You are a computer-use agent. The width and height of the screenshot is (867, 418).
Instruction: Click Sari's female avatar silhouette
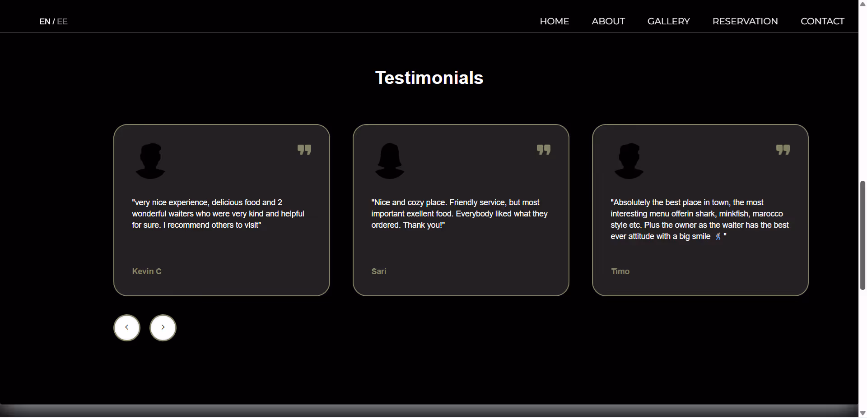click(390, 161)
